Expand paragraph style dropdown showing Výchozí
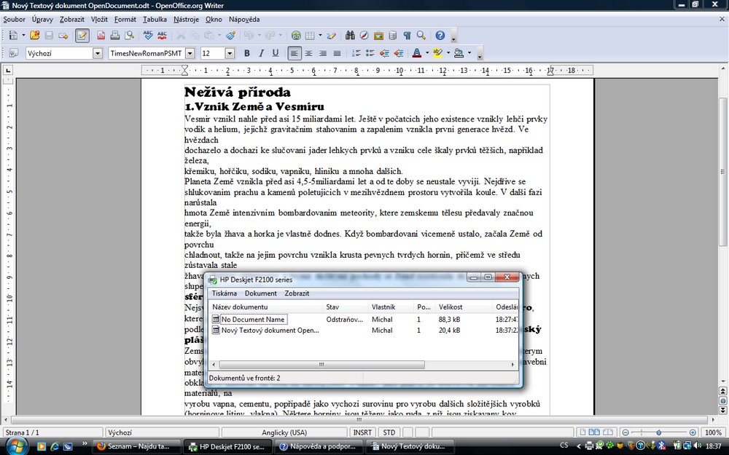This screenshot has width=729, height=455. pyautogui.click(x=98, y=53)
